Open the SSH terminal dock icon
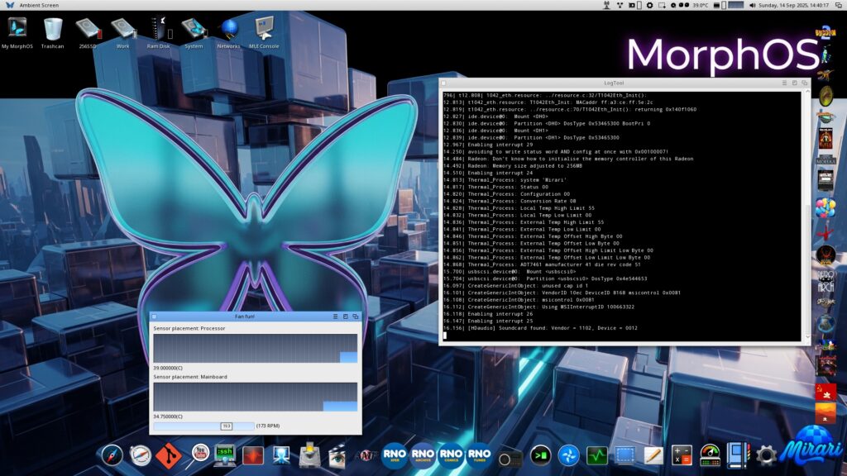The image size is (847, 476). pos(224,455)
